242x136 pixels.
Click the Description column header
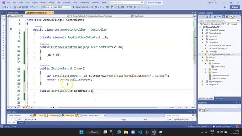click(28, 119)
